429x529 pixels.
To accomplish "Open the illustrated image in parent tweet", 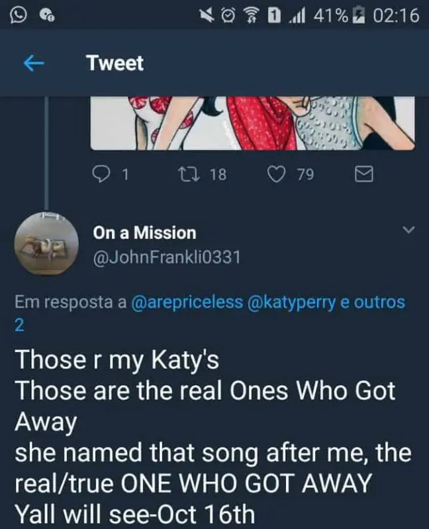I will pos(252,123).
